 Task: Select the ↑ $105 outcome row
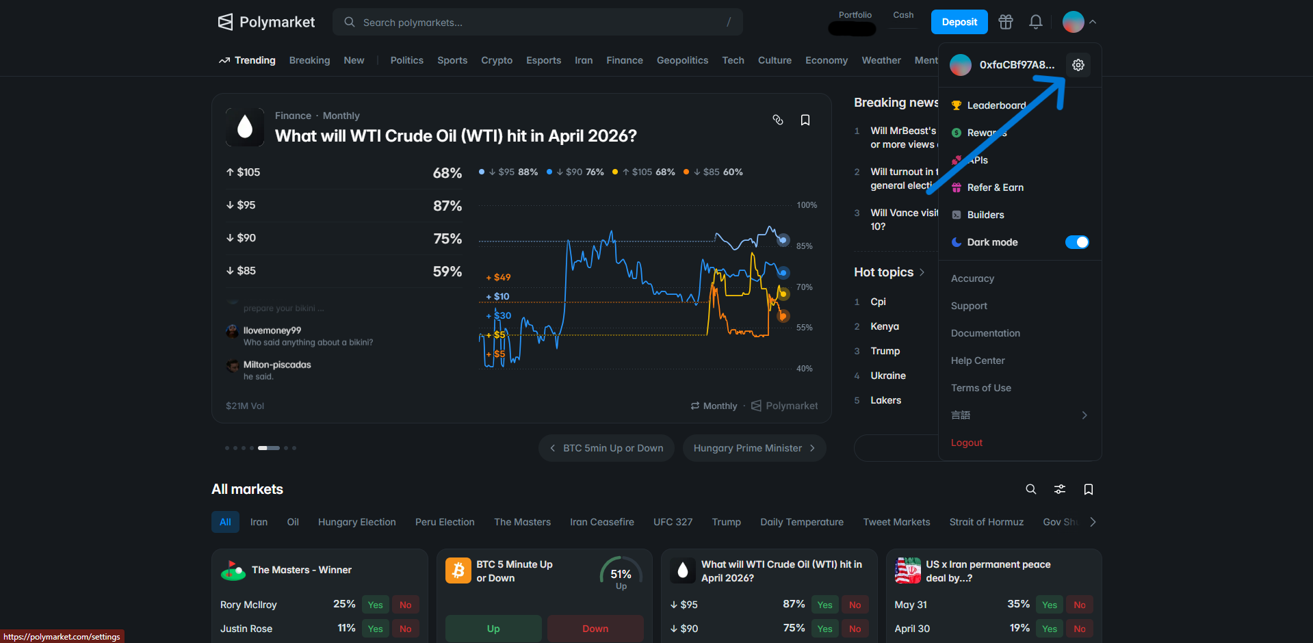344,172
